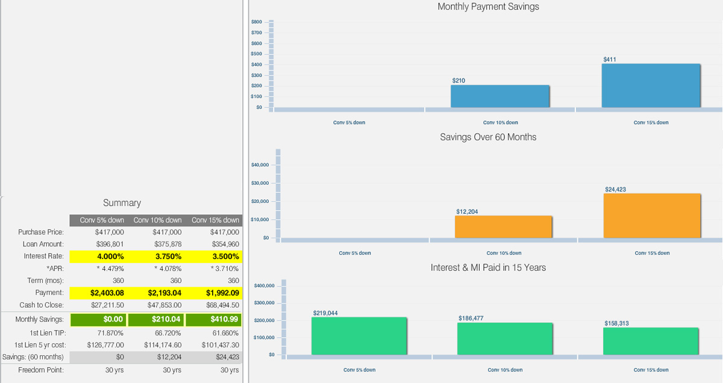This screenshot has width=723, height=383.
Task: Select the $24,423 orange bar in Savings chart
Action: coord(652,216)
